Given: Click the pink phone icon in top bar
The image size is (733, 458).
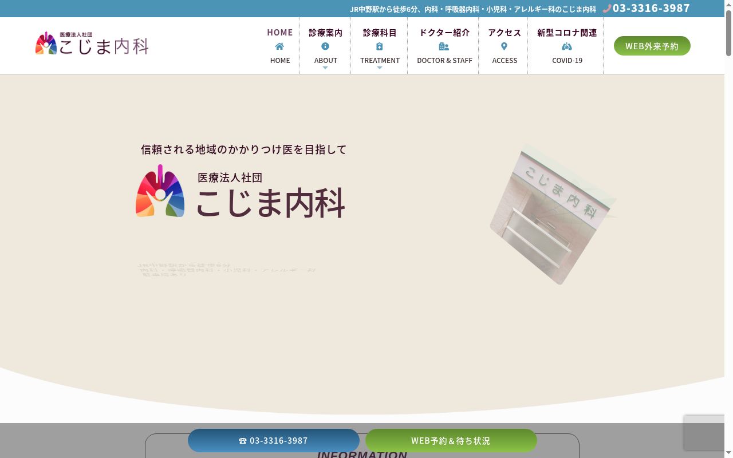Looking at the screenshot, I should click(x=607, y=9).
